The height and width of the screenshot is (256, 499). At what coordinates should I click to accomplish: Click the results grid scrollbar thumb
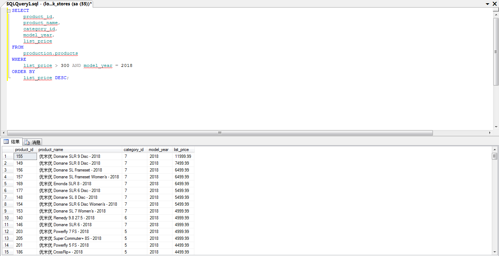pyautogui.click(x=495, y=156)
